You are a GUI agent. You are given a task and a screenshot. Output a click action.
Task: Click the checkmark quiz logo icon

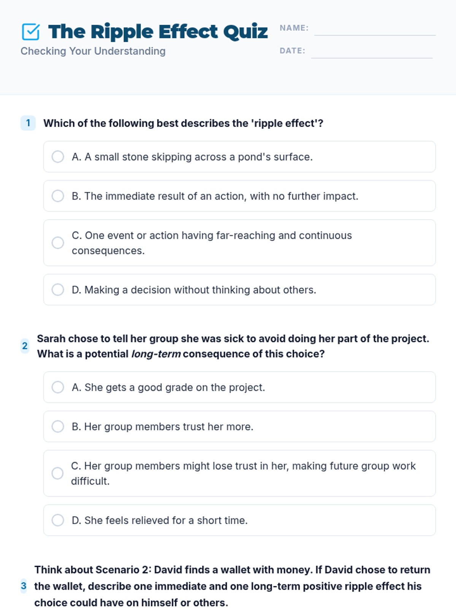(30, 32)
